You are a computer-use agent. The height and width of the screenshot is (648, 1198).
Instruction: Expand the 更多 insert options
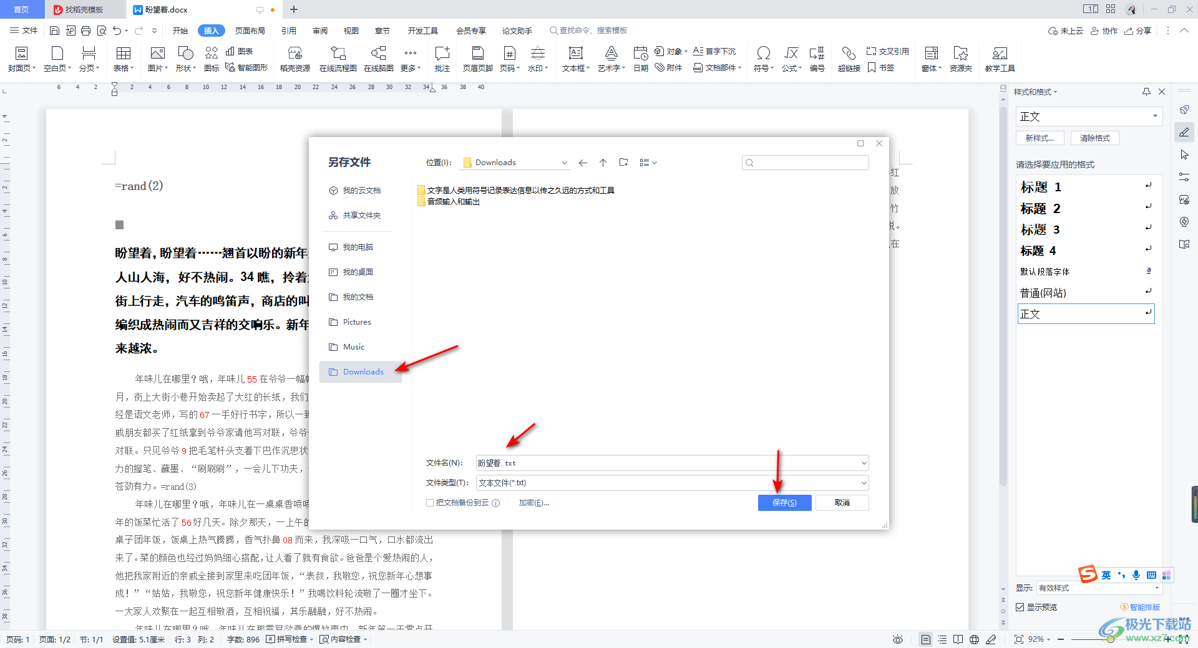pyautogui.click(x=411, y=59)
